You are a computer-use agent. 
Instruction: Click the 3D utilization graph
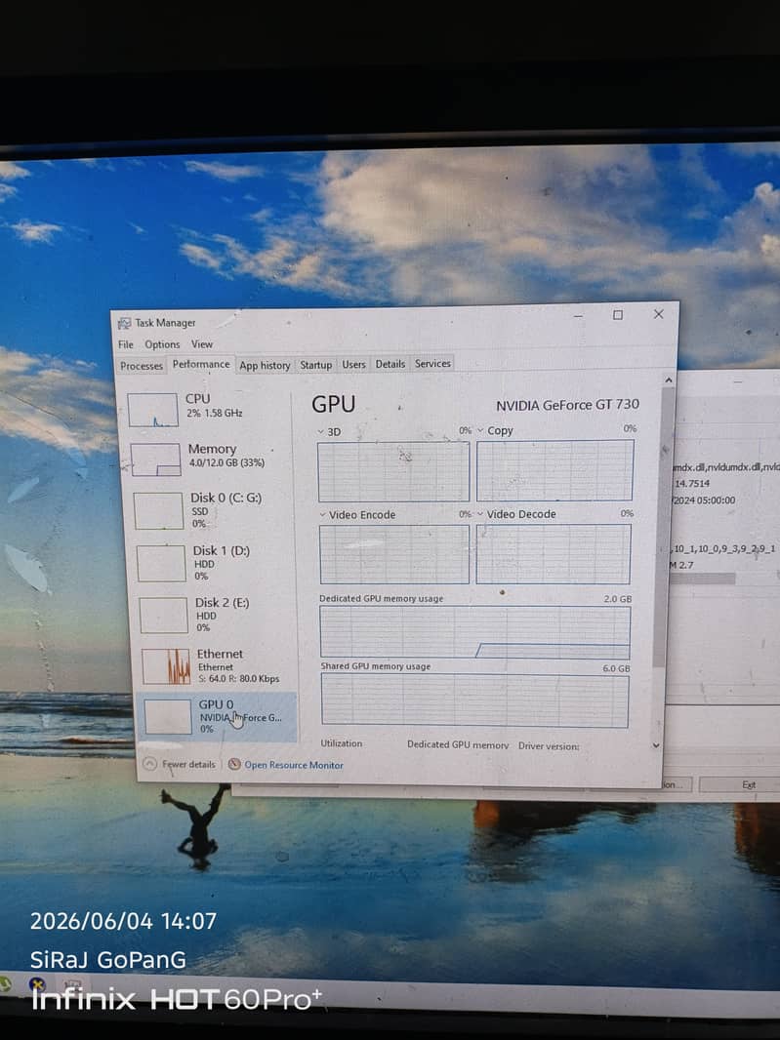393,471
